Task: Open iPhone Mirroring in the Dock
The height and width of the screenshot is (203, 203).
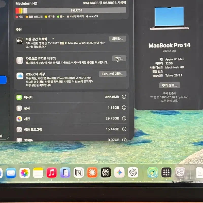Action: click(x=65, y=173)
